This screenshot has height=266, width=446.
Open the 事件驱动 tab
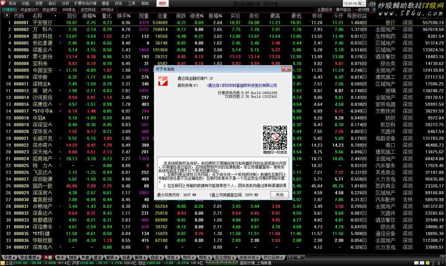click(343, 10)
